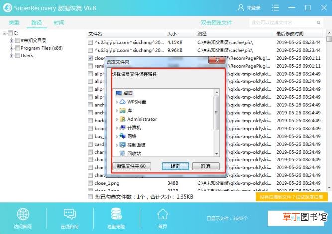Check the Users folder checkbox

pyautogui.click(x=18, y=55)
